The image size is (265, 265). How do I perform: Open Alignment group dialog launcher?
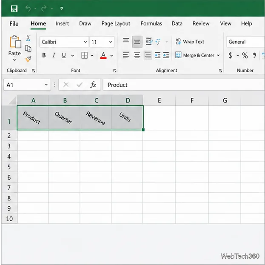tap(220, 71)
